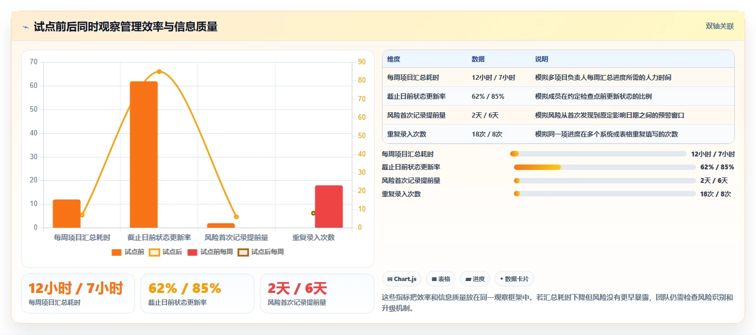Click the 2天 / 6天 value beside its progress bar

tap(714, 181)
